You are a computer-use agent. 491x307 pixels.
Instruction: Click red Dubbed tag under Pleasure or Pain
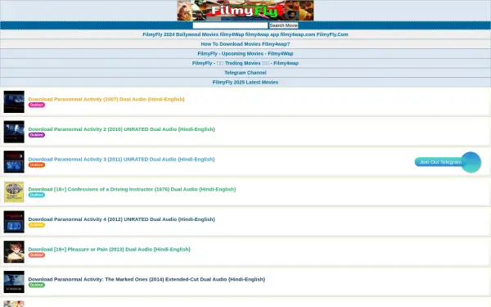37,255
